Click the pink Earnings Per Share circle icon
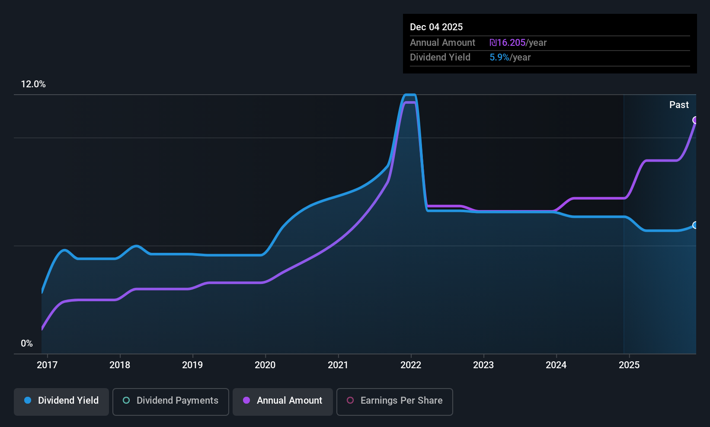Viewport: 710px width, 427px height. pyautogui.click(x=350, y=401)
